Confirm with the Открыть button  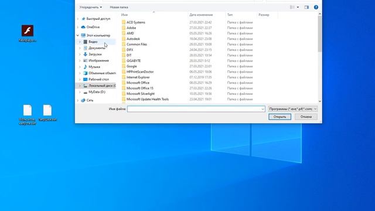279,117
